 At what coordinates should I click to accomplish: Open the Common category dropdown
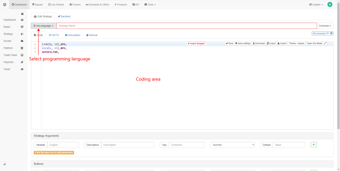pos(325,26)
